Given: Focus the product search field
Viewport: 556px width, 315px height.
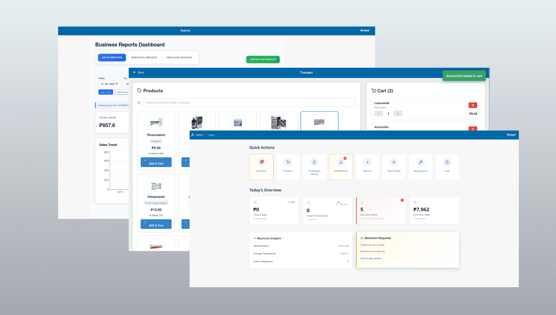Looking at the screenshot, I should coord(249,102).
